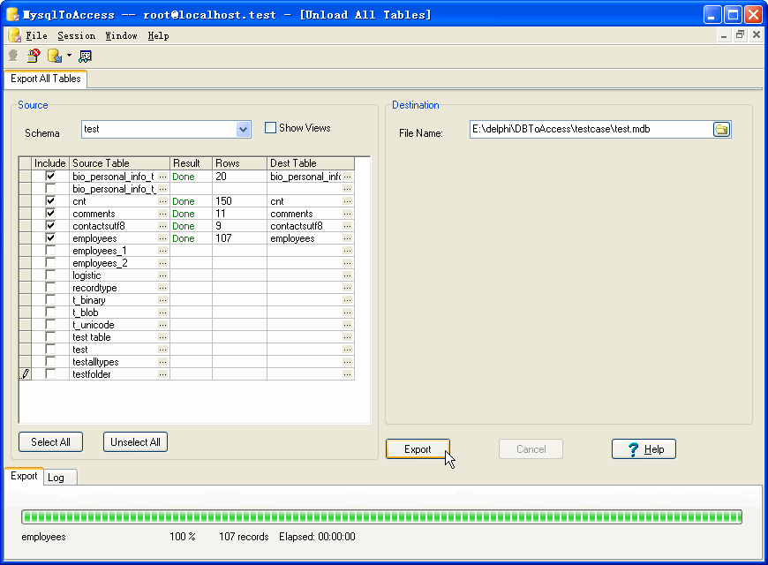Screen dimensions: 768x565
Task: Click the Source Table column header
Action: coord(119,163)
